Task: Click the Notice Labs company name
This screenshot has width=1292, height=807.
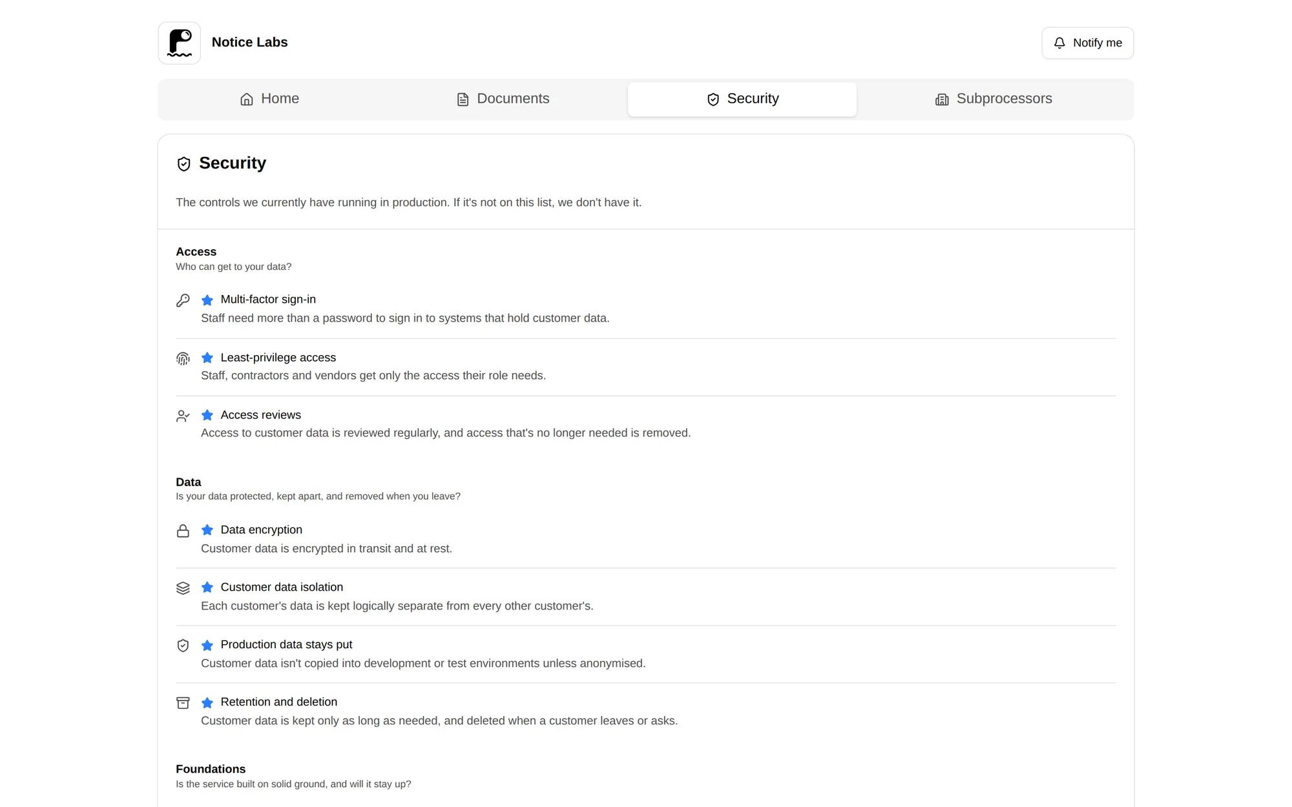Action: (249, 42)
